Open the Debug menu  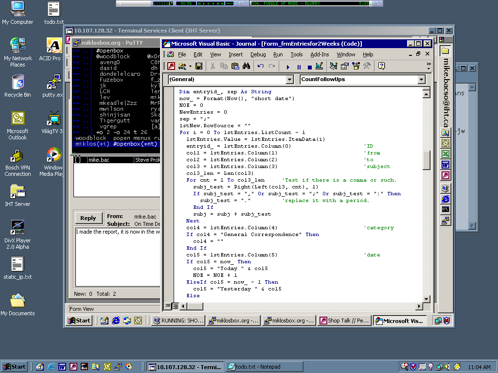258,54
